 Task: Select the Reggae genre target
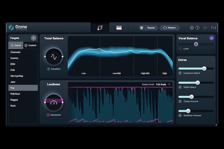coord(23,100)
